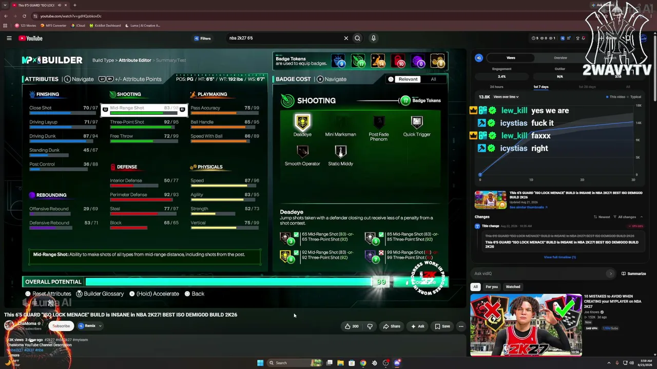Click the vidIQ blue toolbar icon
This screenshot has width=657, height=369.
(x=562, y=38)
